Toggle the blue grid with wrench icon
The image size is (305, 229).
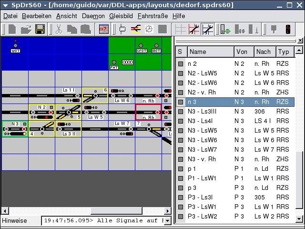207,30
